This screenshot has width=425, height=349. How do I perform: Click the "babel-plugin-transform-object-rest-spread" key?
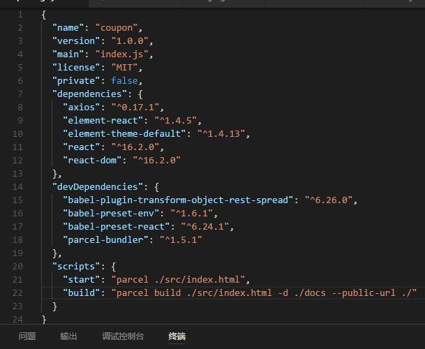(x=178, y=200)
